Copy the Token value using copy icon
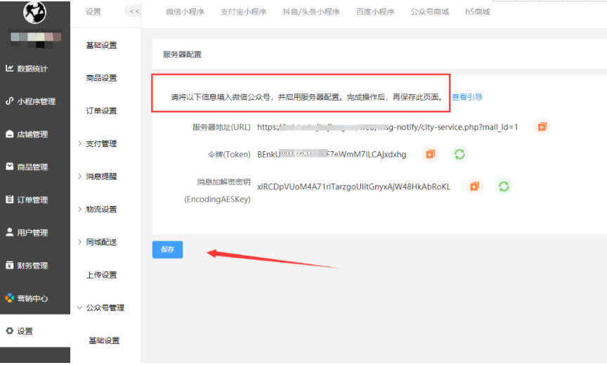Screen dimensions: 607x365 430,154
